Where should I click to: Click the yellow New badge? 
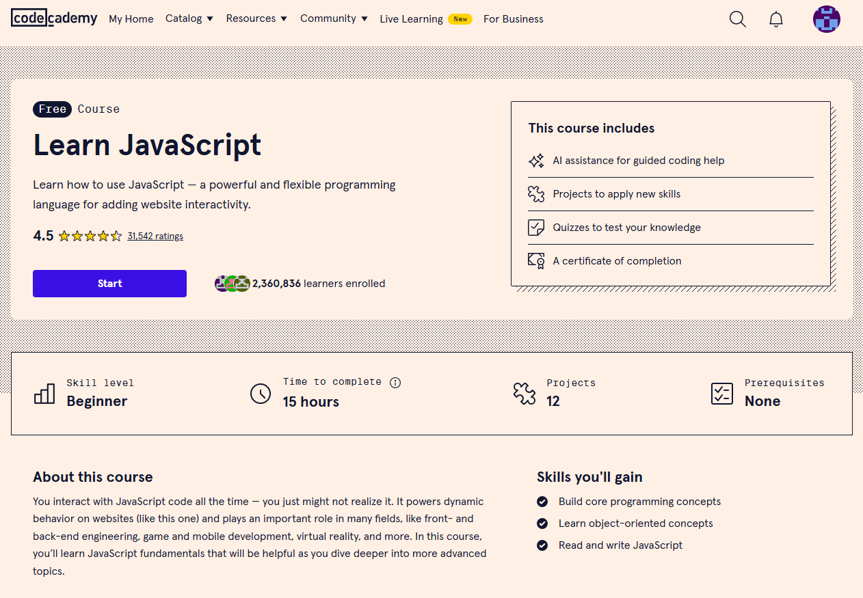click(460, 19)
